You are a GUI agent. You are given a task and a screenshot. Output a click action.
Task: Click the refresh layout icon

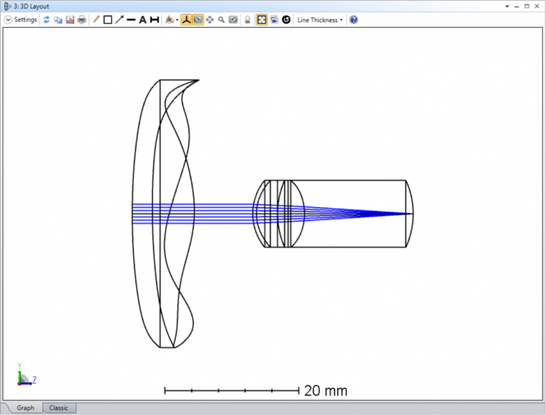pos(46,20)
